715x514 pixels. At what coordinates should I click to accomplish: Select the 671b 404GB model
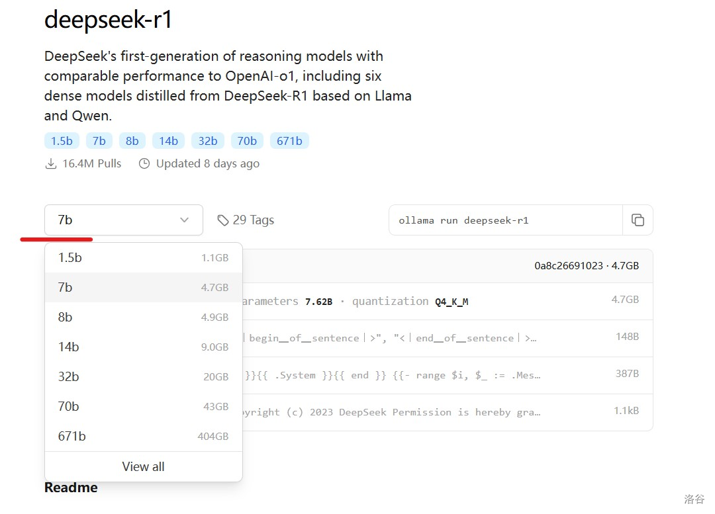(143, 437)
